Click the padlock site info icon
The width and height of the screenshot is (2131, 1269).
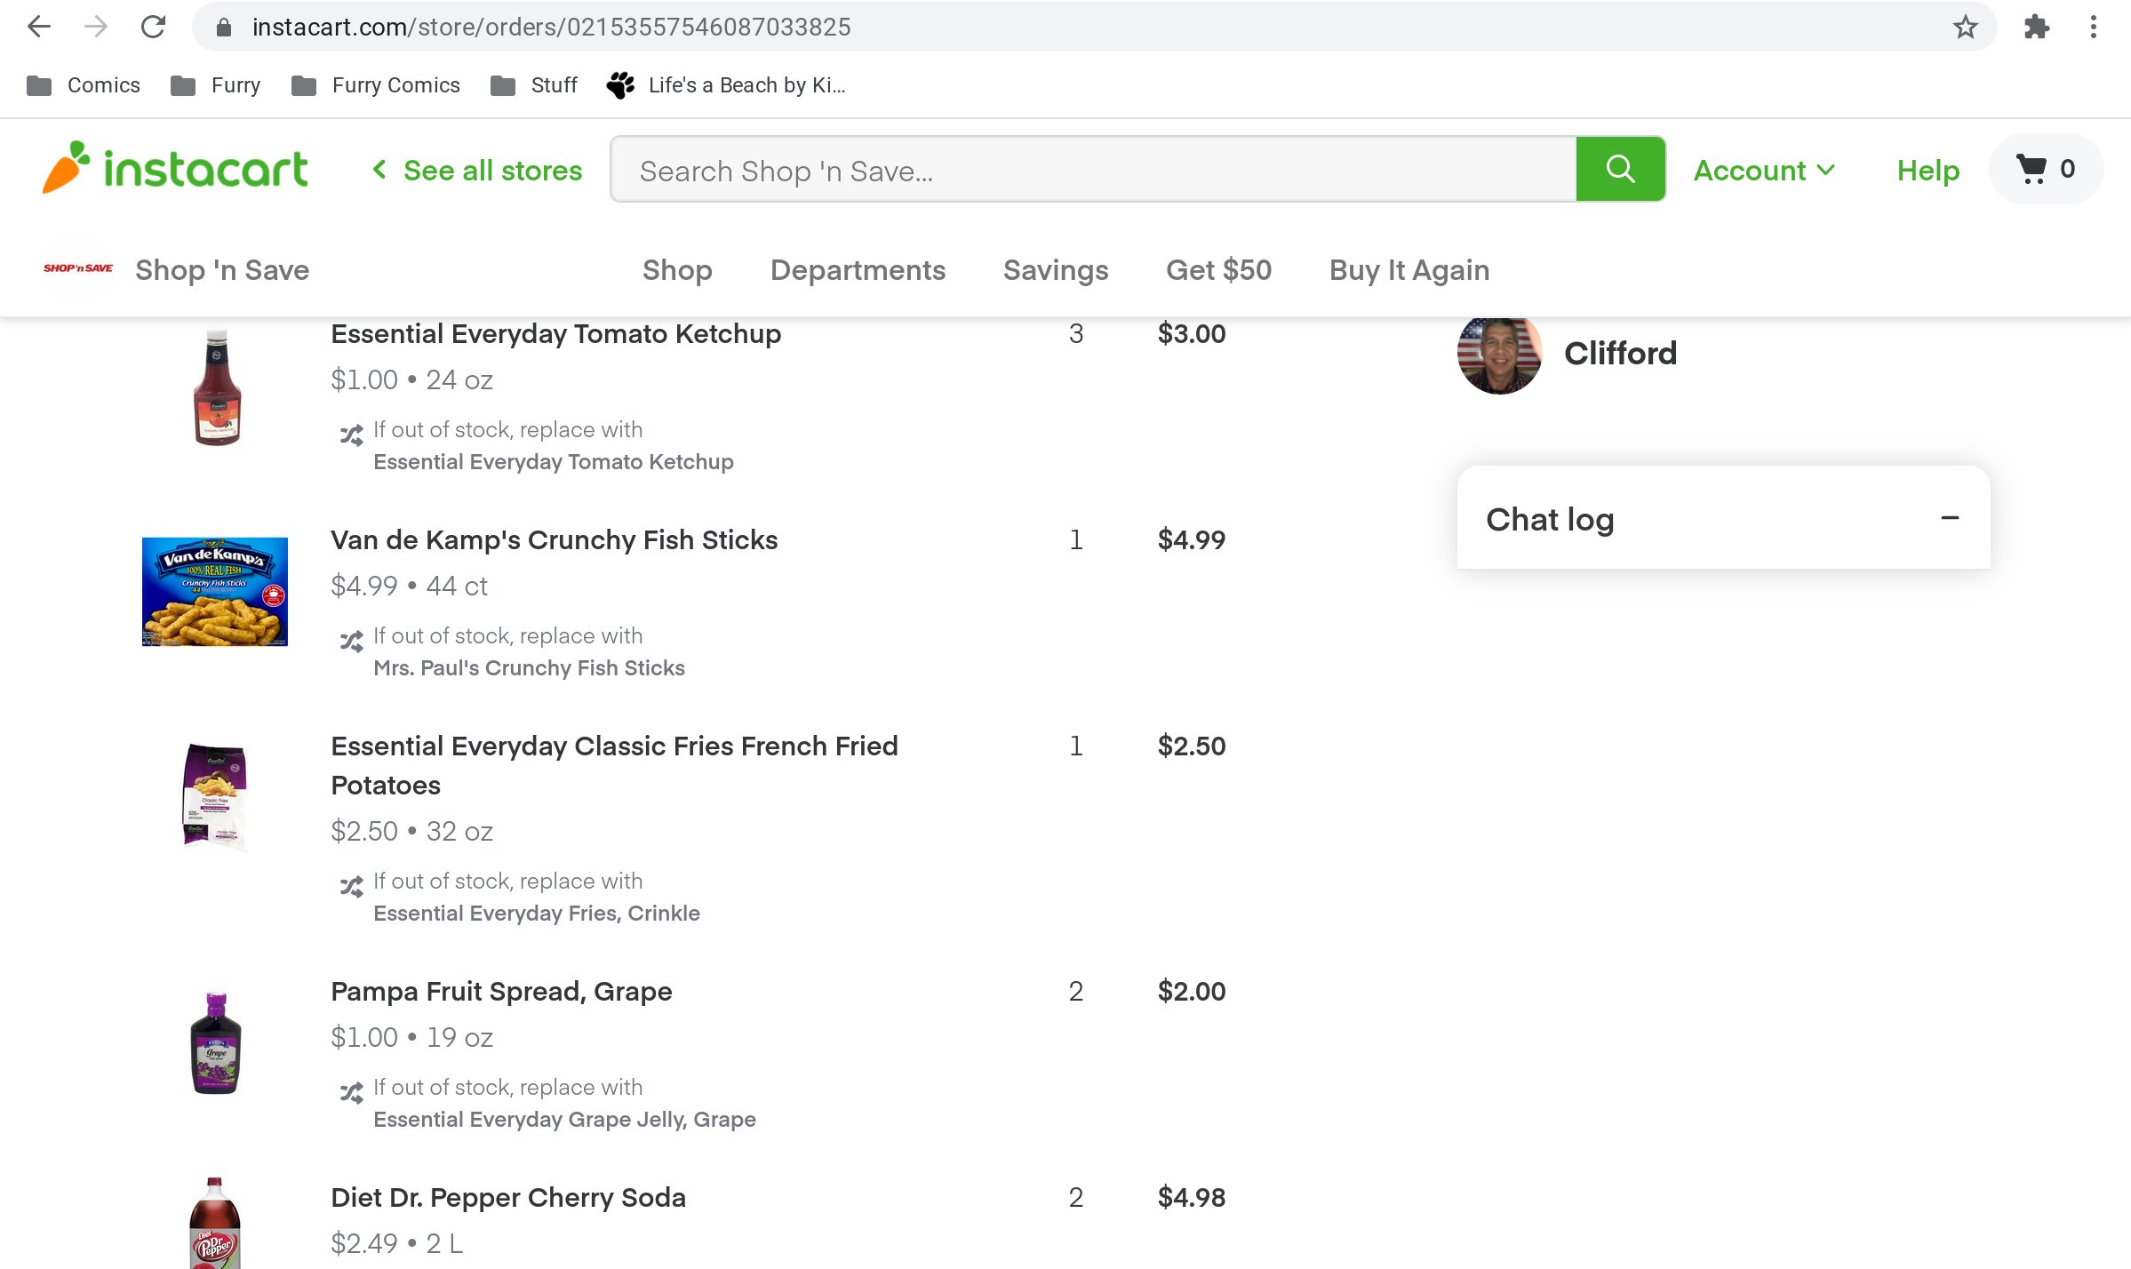click(224, 28)
